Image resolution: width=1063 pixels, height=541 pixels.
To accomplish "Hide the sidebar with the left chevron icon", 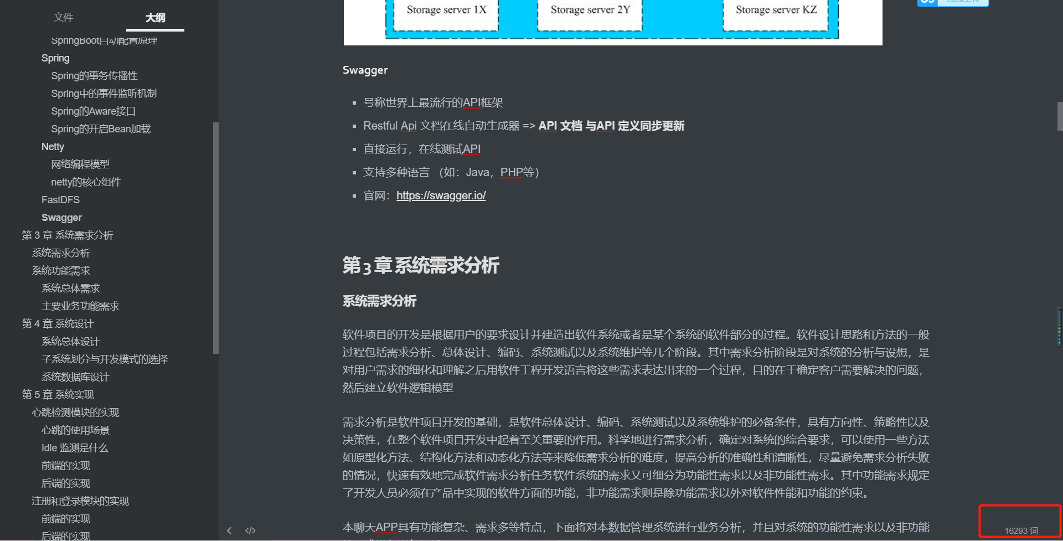I will (229, 530).
